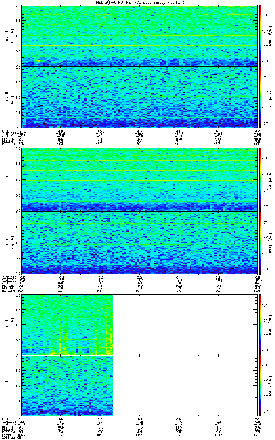275x440 pixels.
Task: Click the PSD color bar beside THD B-perpendicular
Action: coord(260,179)
